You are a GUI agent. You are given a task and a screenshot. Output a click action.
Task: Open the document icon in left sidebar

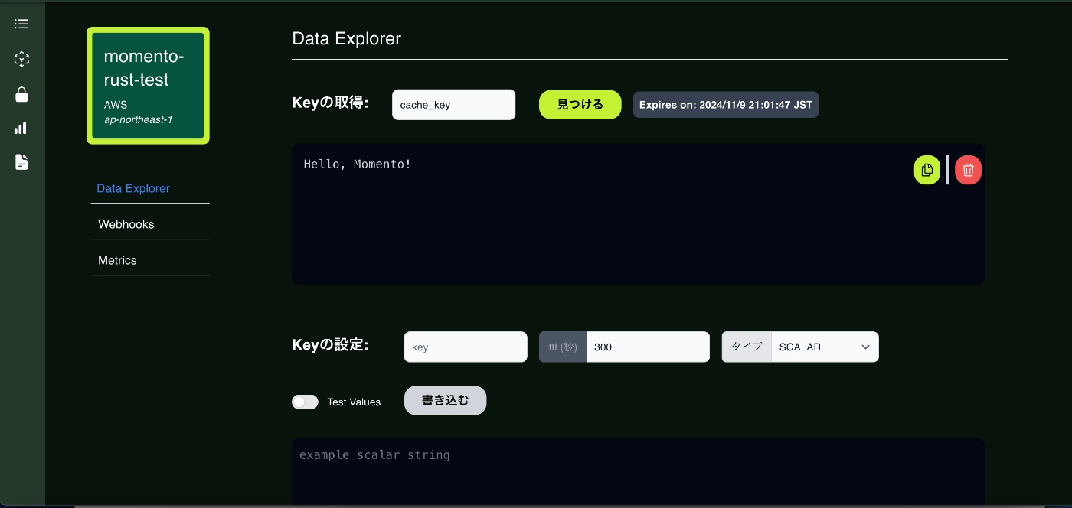[21, 162]
